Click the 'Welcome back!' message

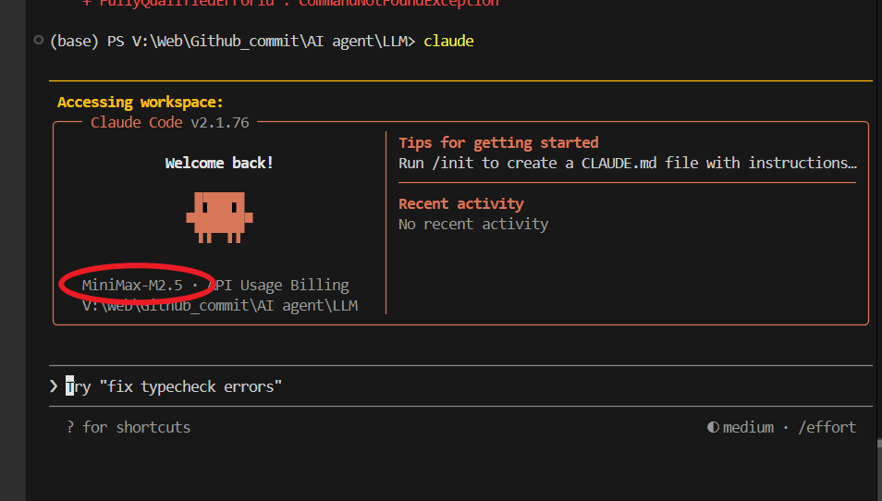[219, 163]
